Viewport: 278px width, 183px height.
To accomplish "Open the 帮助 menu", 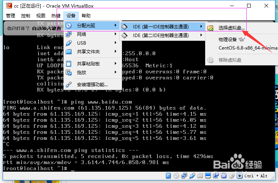I will point(86,16).
